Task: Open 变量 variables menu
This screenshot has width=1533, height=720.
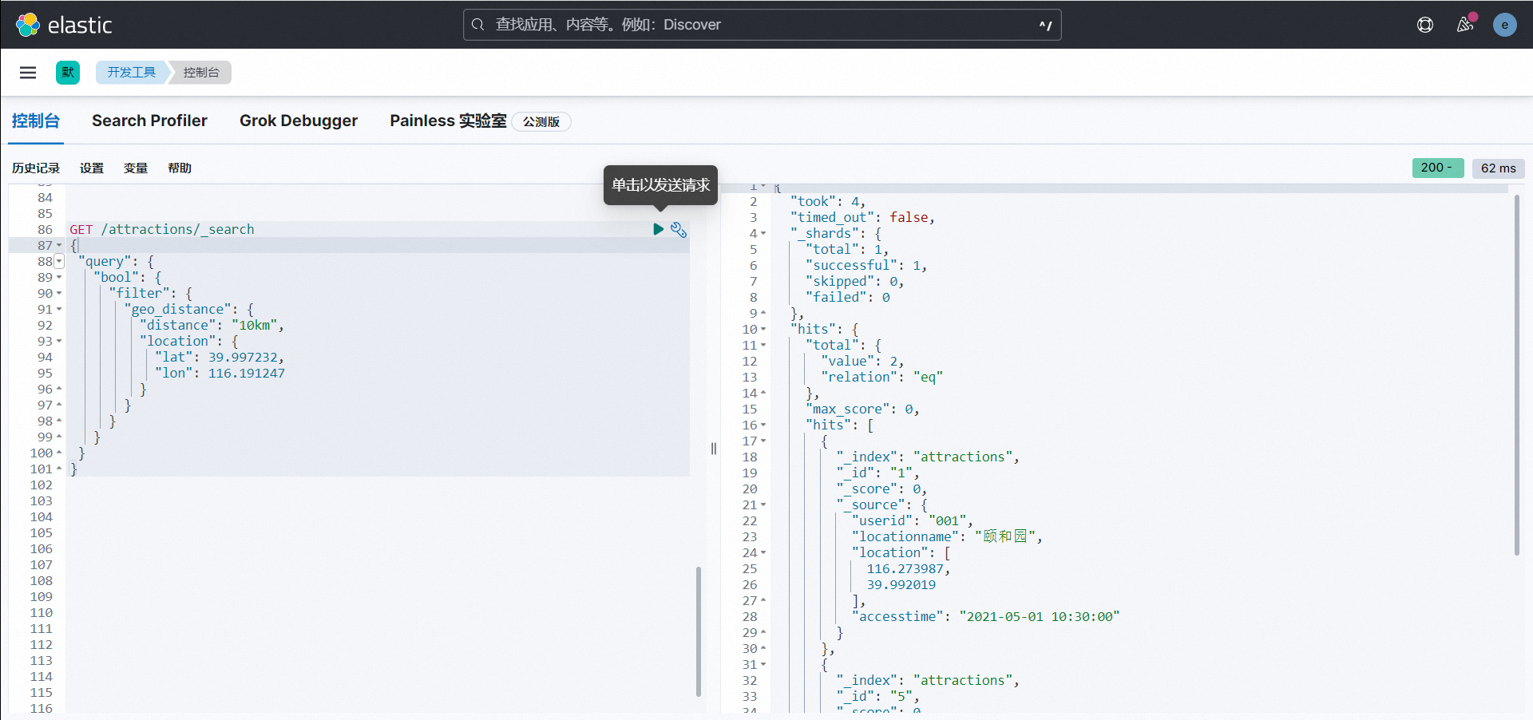Action: point(136,168)
